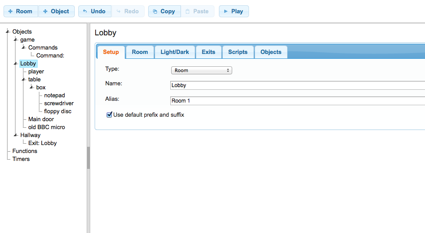
Task: Click the Paste clipboard button
Action: [x=197, y=11]
